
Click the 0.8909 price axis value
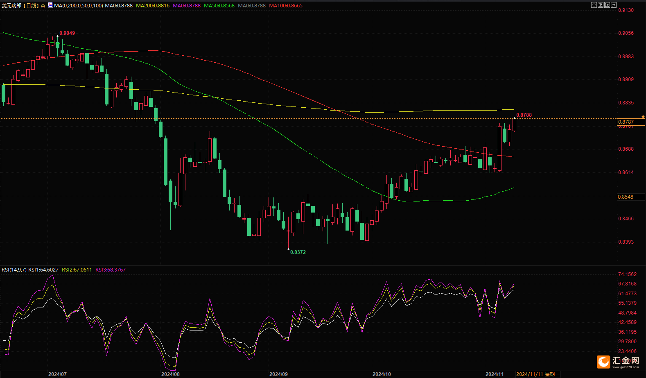pyautogui.click(x=626, y=79)
